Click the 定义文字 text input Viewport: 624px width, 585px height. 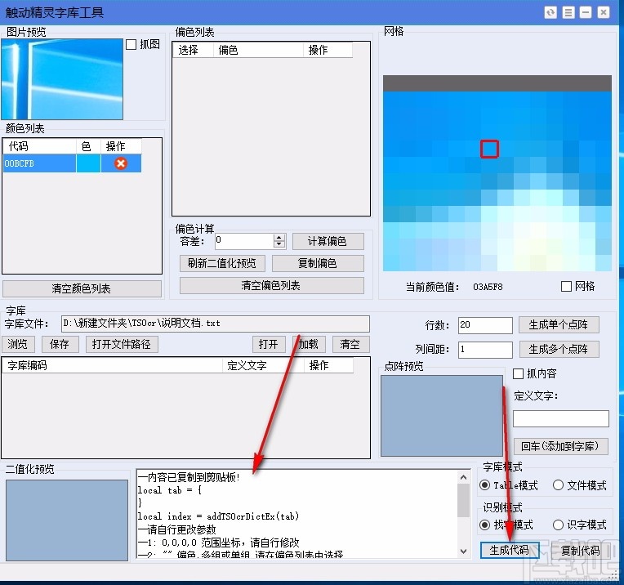(561, 419)
